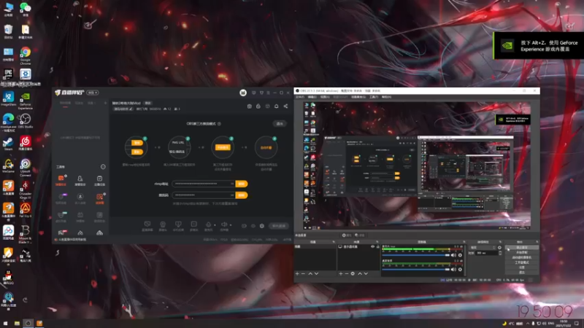Enable studio mode in OBS controls
Viewport: 584px width, 328px height.
[x=521, y=262]
